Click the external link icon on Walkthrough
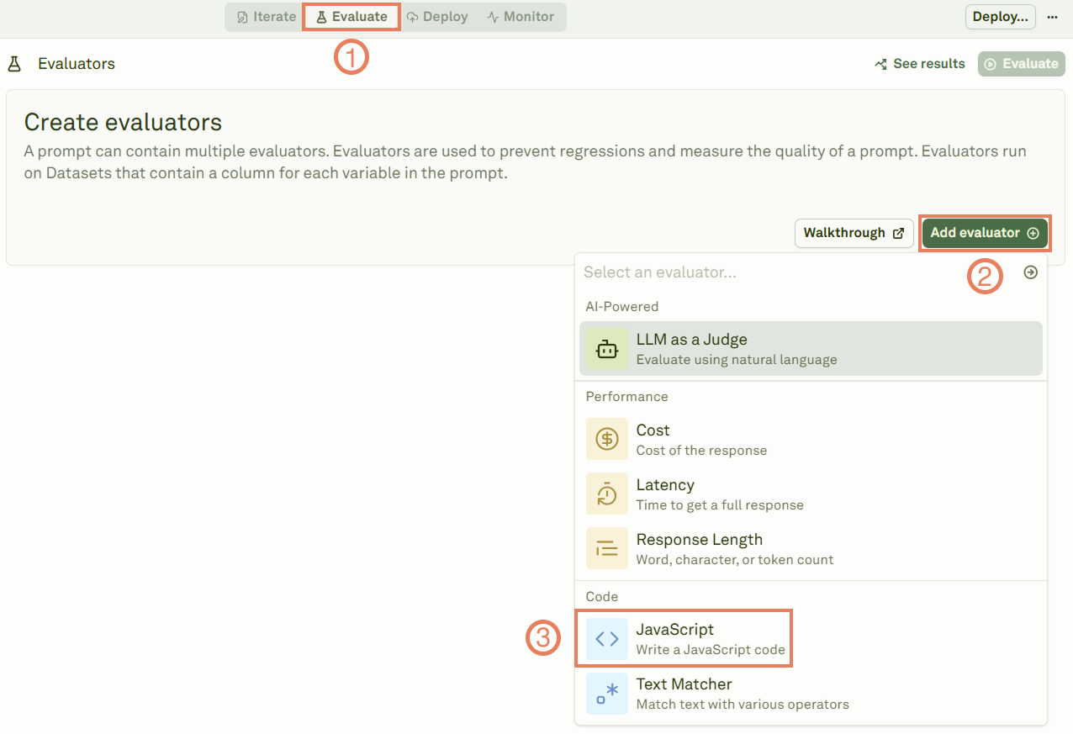Viewport: 1073px width, 734px height. point(899,232)
